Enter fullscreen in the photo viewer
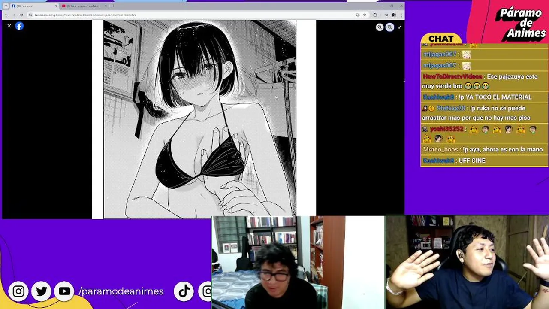 coord(400,27)
